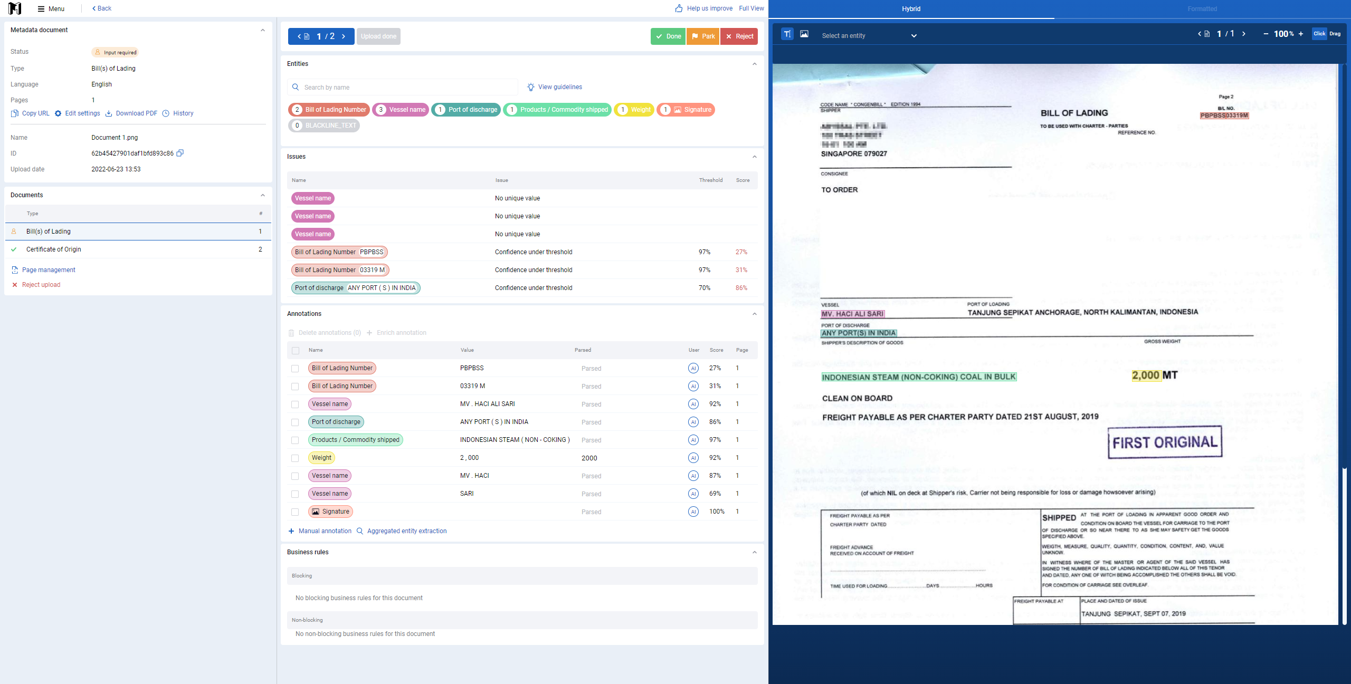
Task: Go to next document arrow in 1/2 pager
Action: (x=344, y=36)
